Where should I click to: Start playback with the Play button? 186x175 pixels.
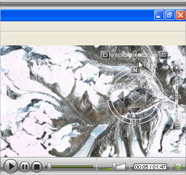[11, 166]
